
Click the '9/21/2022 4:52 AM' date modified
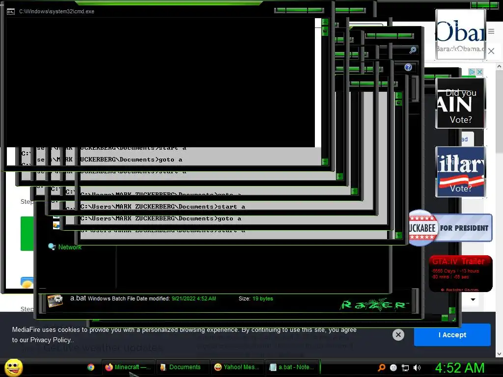coord(194,298)
